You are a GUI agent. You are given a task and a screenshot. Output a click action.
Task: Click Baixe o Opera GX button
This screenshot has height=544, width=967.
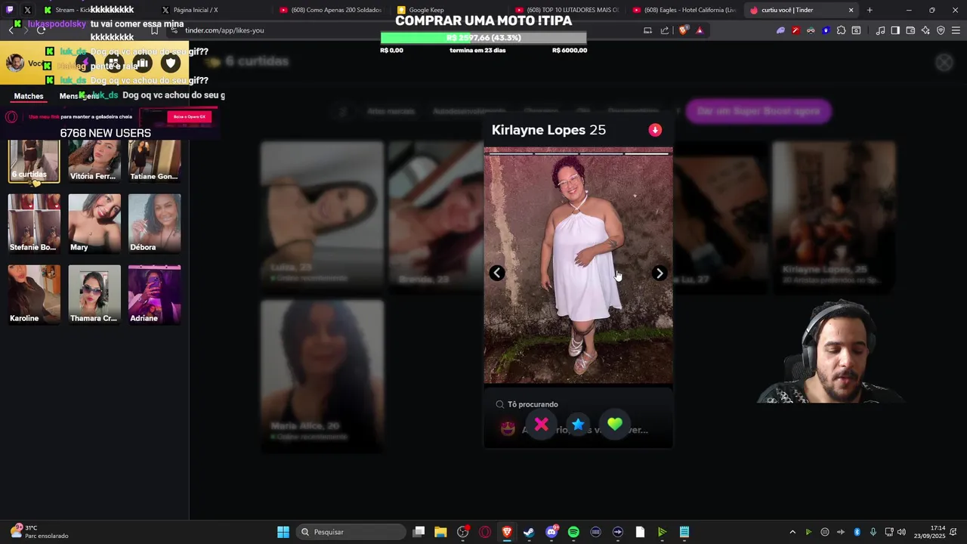(x=189, y=116)
